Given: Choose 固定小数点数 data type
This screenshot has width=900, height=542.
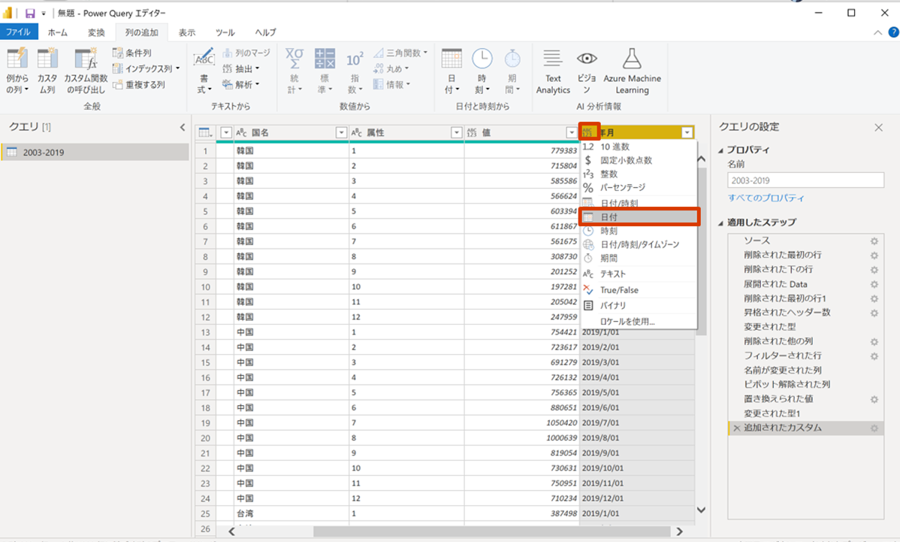Looking at the screenshot, I should pyautogui.click(x=639, y=160).
